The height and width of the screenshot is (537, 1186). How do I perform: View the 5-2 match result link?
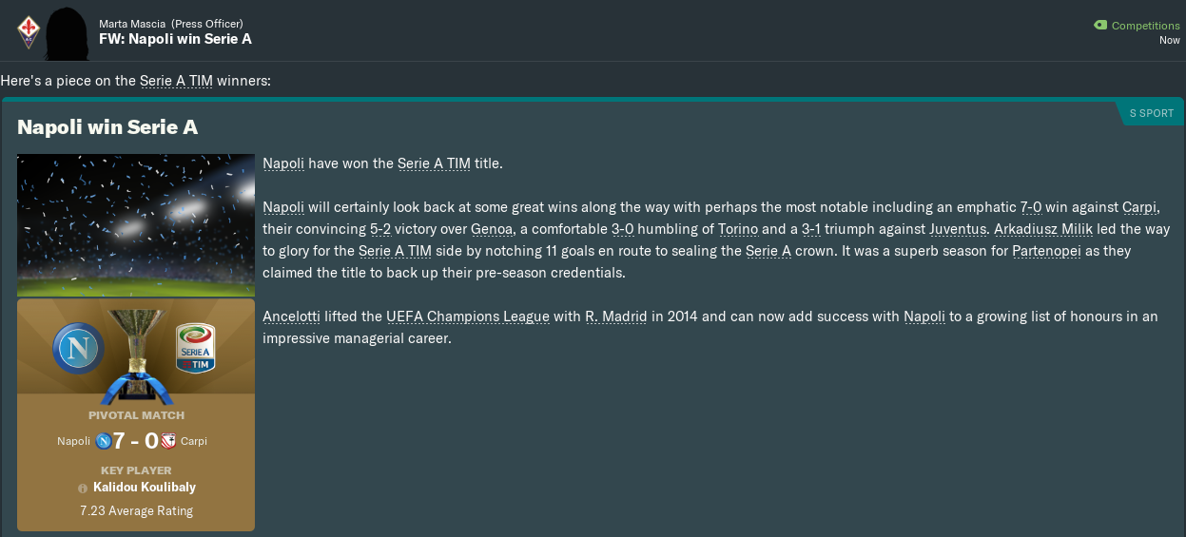click(x=380, y=229)
